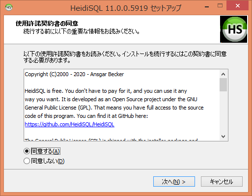Click the license scrollbar down arrow
The image size is (252, 196).
[223, 137]
